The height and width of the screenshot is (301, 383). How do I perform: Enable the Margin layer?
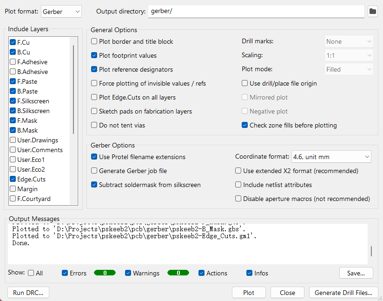13,189
